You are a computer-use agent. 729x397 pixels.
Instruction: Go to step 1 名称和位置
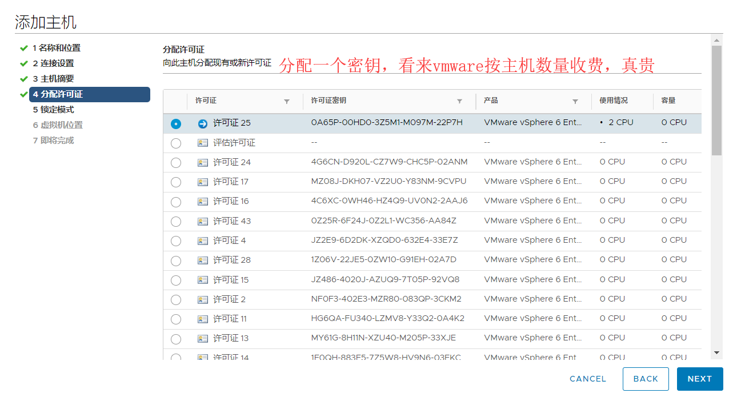point(56,48)
